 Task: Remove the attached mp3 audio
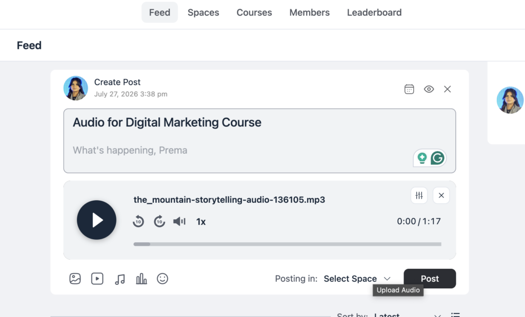(x=441, y=195)
